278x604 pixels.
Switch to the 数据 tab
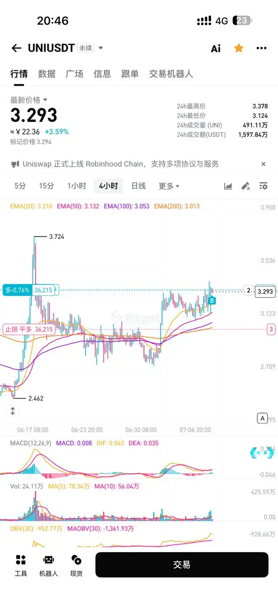click(47, 74)
